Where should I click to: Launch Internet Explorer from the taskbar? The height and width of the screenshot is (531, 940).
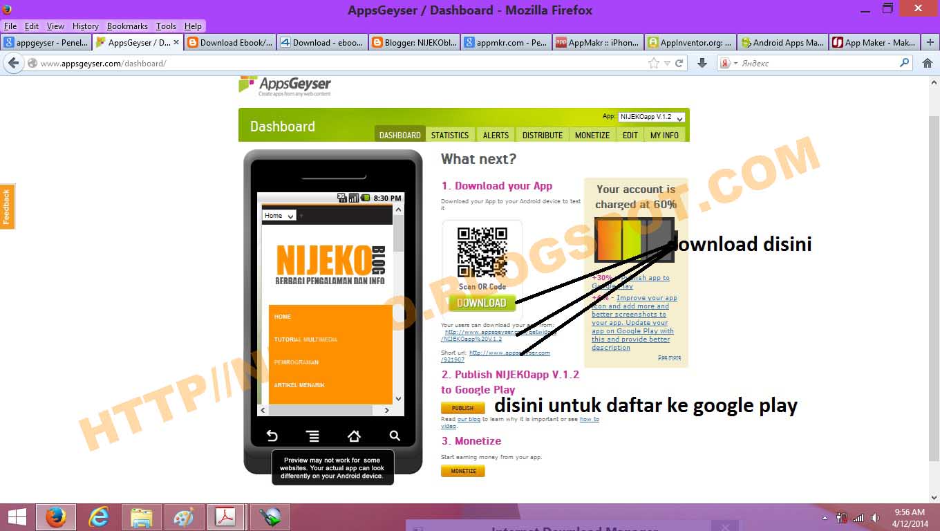(x=99, y=517)
